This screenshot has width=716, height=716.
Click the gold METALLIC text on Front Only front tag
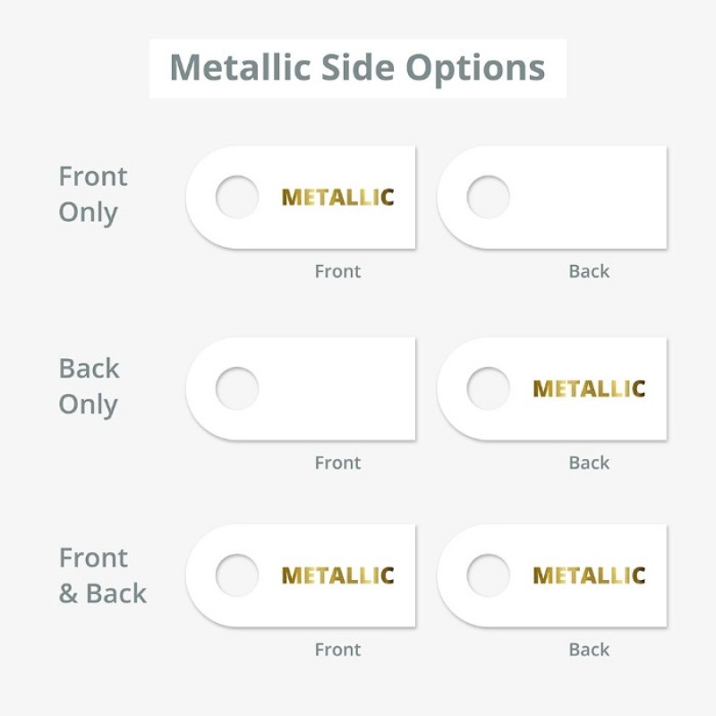(337, 197)
